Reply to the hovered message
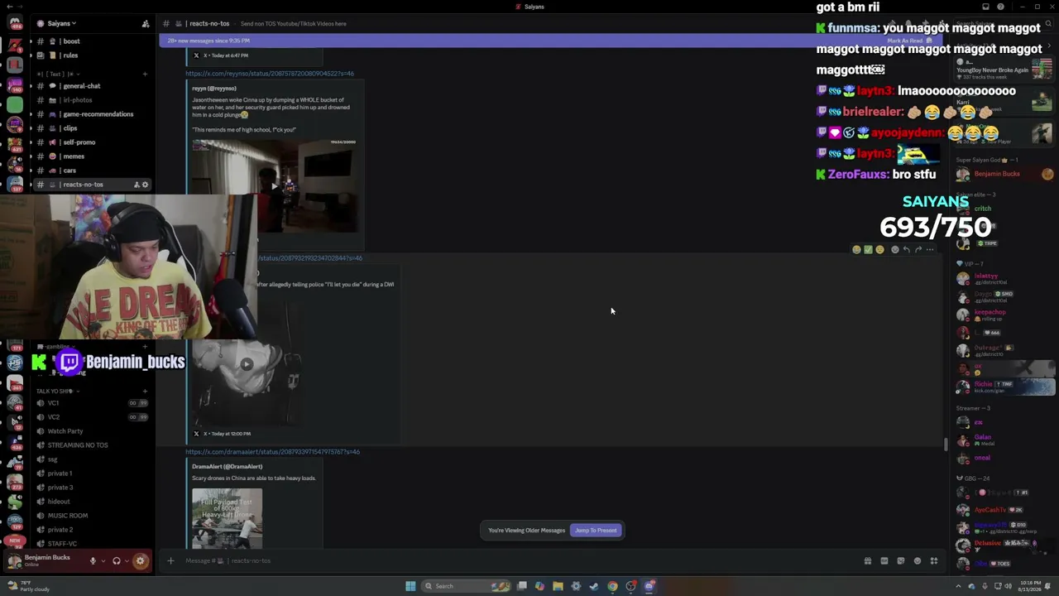1059x596 pixels. [907, 249]
